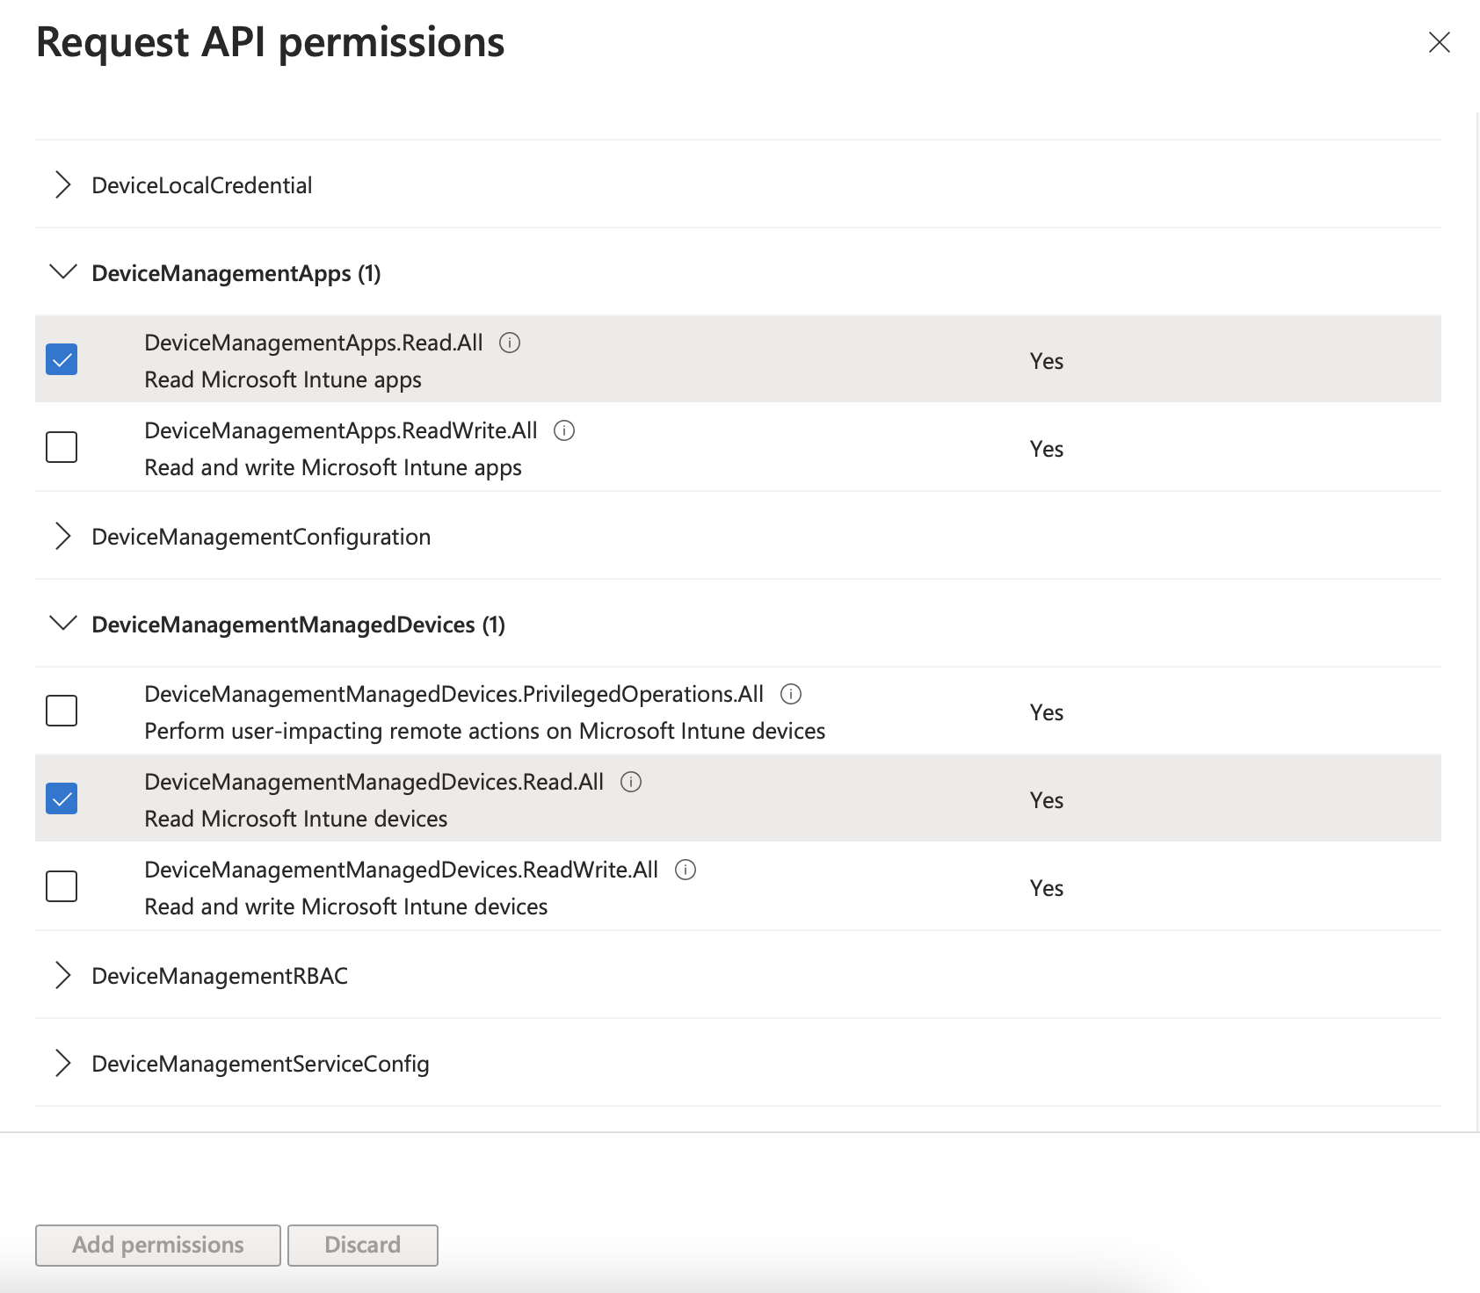Open info tooltip for PrivilegedOperations.All permission
Viewport: 1480px width, 1293px height.
[791, 694]
